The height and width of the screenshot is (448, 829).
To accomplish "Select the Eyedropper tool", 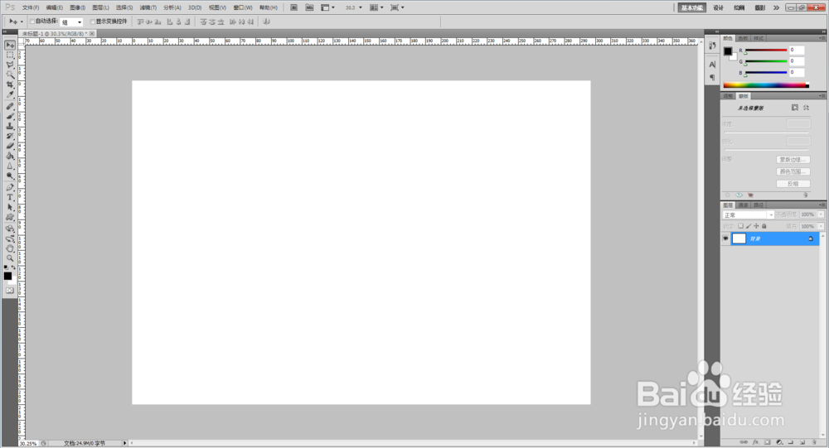I will click(x=10, y=95).
